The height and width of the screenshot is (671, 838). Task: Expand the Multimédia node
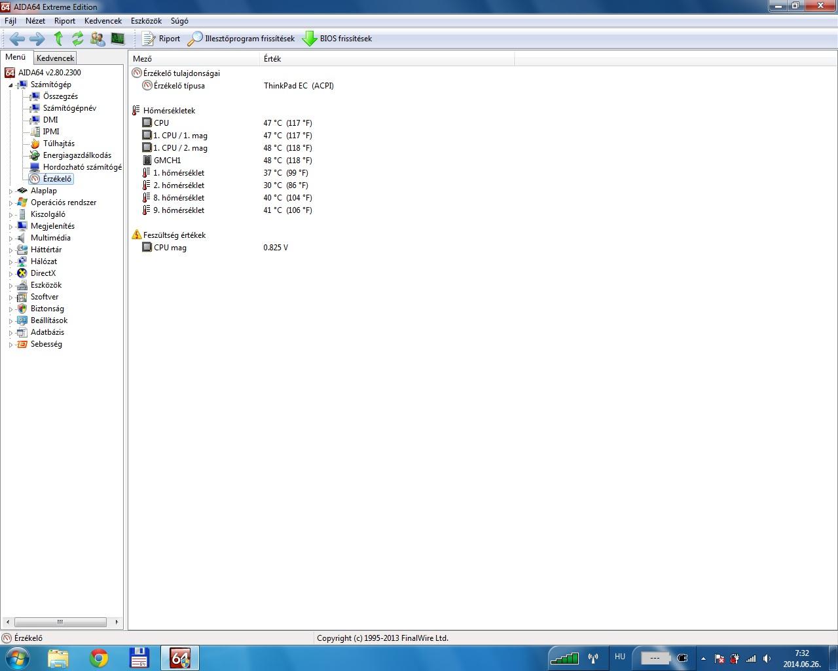pos(10,239)
